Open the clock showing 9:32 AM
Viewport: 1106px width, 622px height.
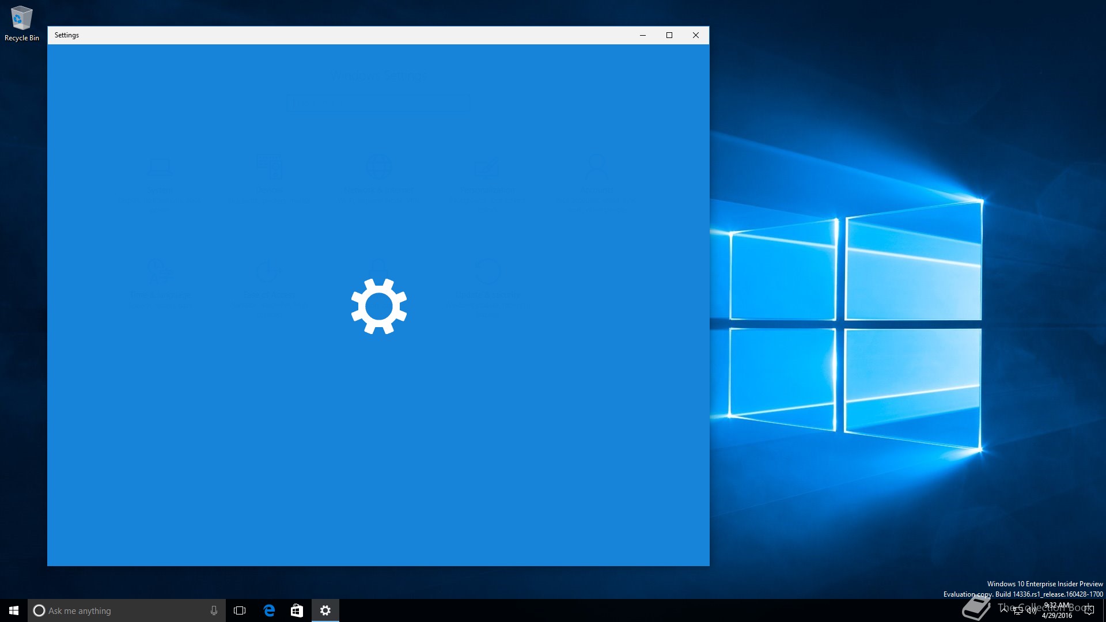pos(1056,610)
